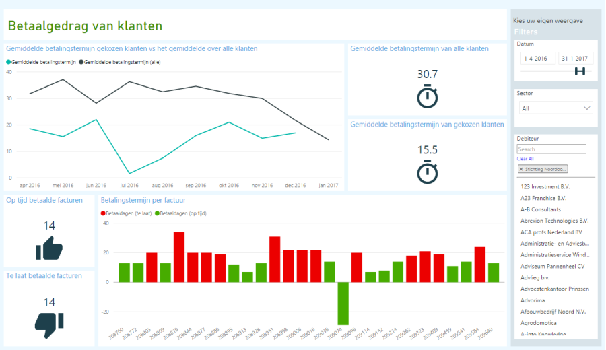The width and height of the screenshot is (606, 350).
Task: Click the teal 'Gemiddelde betalingstermijn' legend marker
Action: pyautogui.click(x=9, y=62)
